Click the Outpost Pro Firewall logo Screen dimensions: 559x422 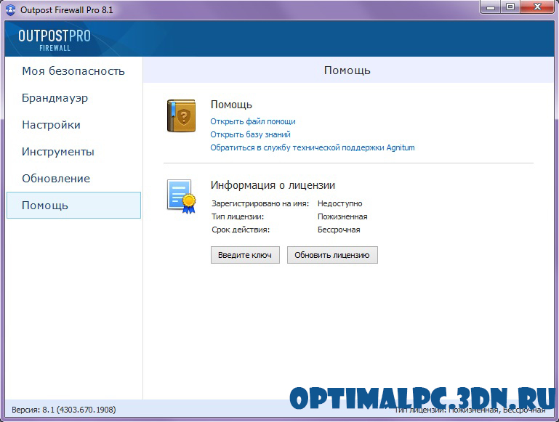(x=55, y=39)
